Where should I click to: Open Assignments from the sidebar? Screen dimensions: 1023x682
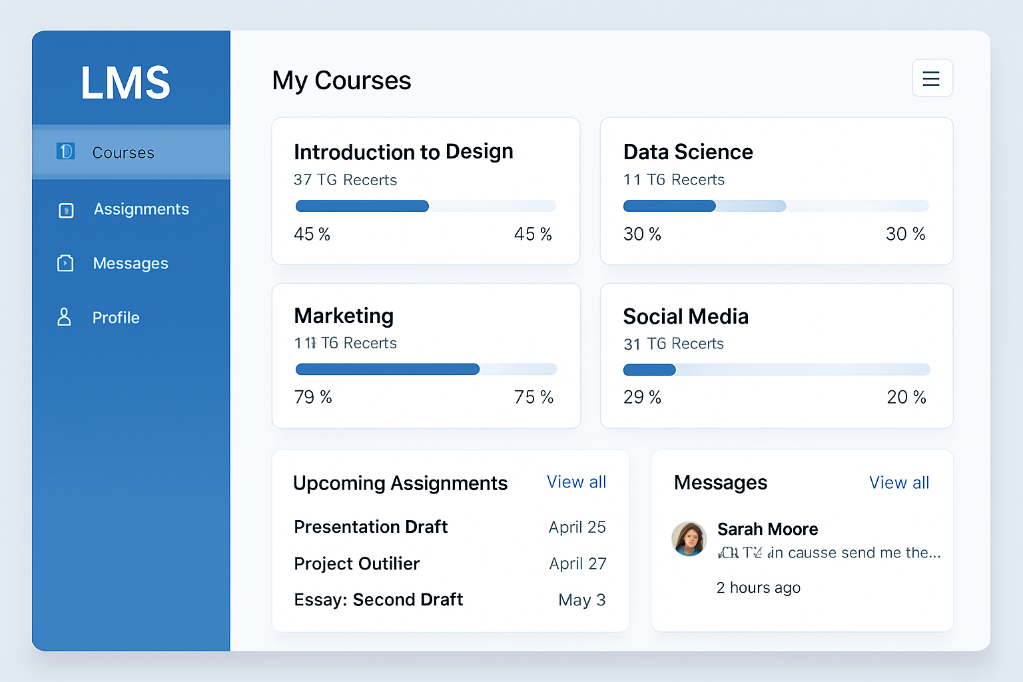[141, 209]
